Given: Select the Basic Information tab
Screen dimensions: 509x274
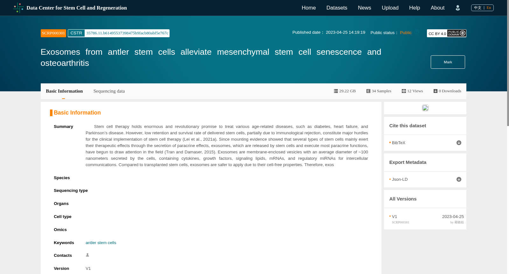Looking at the screenshot, I should pyautogui.click(x=64, y=91).
